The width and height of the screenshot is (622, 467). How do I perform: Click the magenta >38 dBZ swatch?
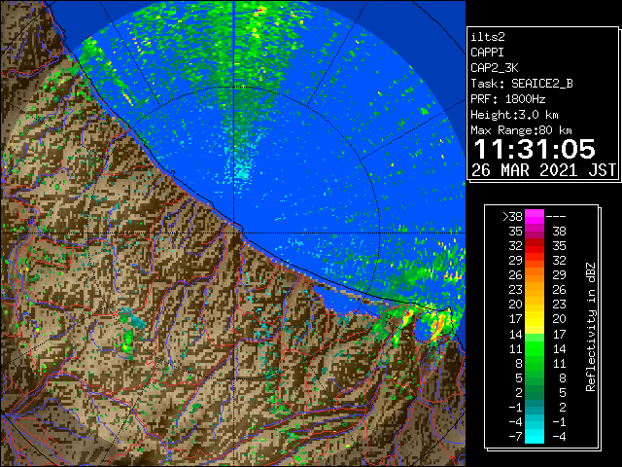click(x=535, y=217)
